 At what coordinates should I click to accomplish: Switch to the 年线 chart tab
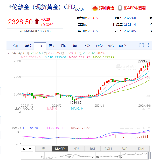(28, 46)
